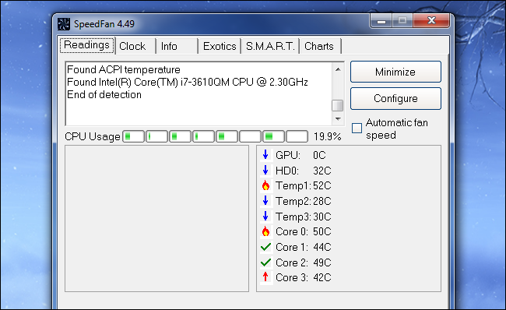This screenshot has height=310, width=506.
Task: Click the flame icon beside Core 0
Action: [x=265, y=231]
